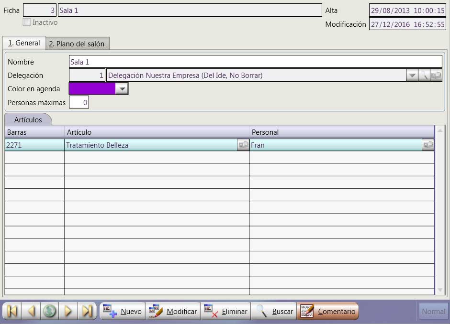Open the Color en agenda dropdown

coord(122,89)
